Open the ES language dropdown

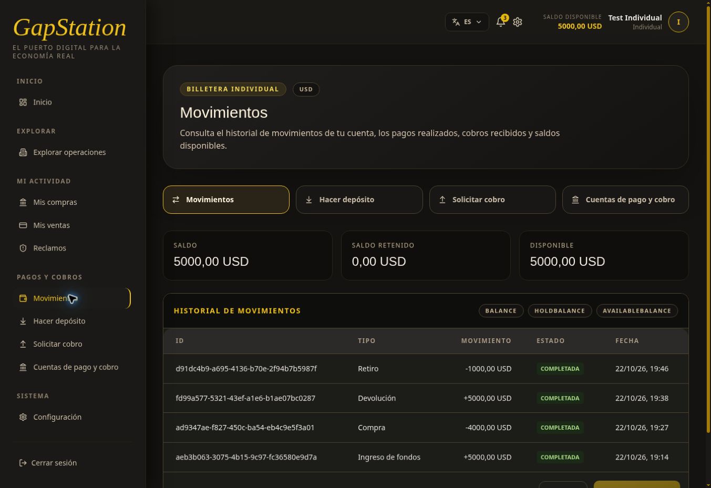click(467, 22)
